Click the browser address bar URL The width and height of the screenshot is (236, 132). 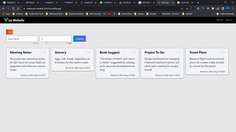tap(44, 8)
